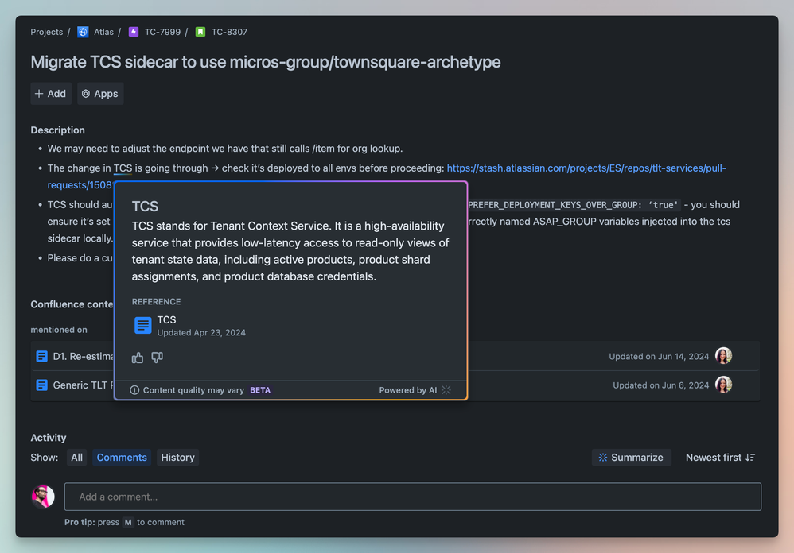Give thumbs down to the TCS definition
This screenshot has height=553, width=794.
[x=157, y=358]
